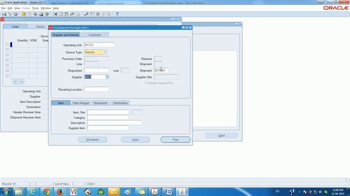This screenshot has height=196, width=350.
Task: Click the Open button in background window
Action: tap(221, 136)
